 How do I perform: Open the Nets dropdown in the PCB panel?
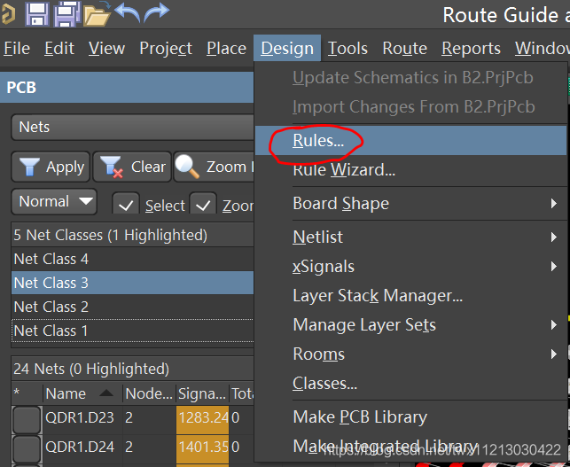tap(132, 128)
